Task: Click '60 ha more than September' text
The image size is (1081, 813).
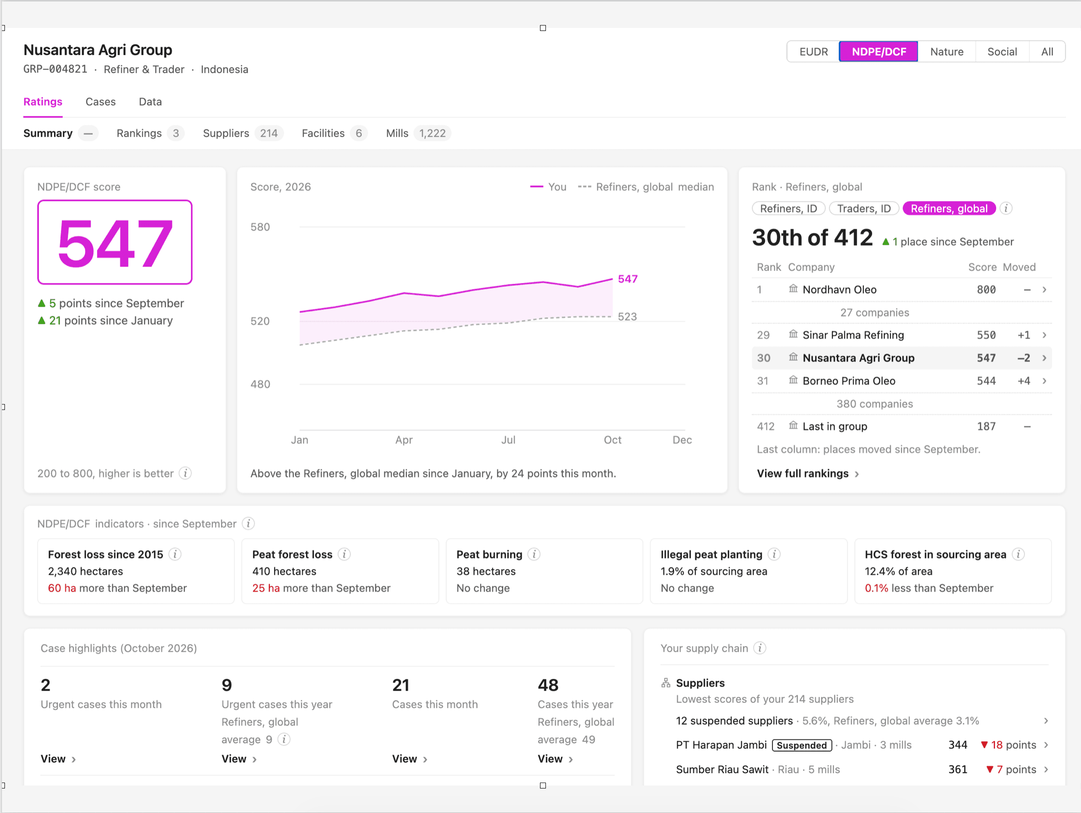Action: (117, 588)
